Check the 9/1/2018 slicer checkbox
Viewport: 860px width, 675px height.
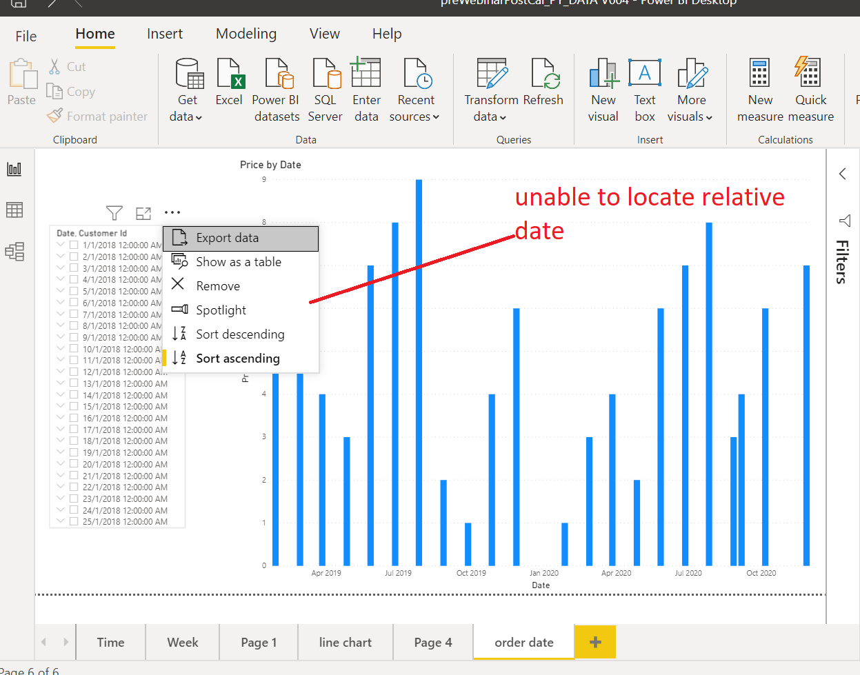(x=74, y=337)
